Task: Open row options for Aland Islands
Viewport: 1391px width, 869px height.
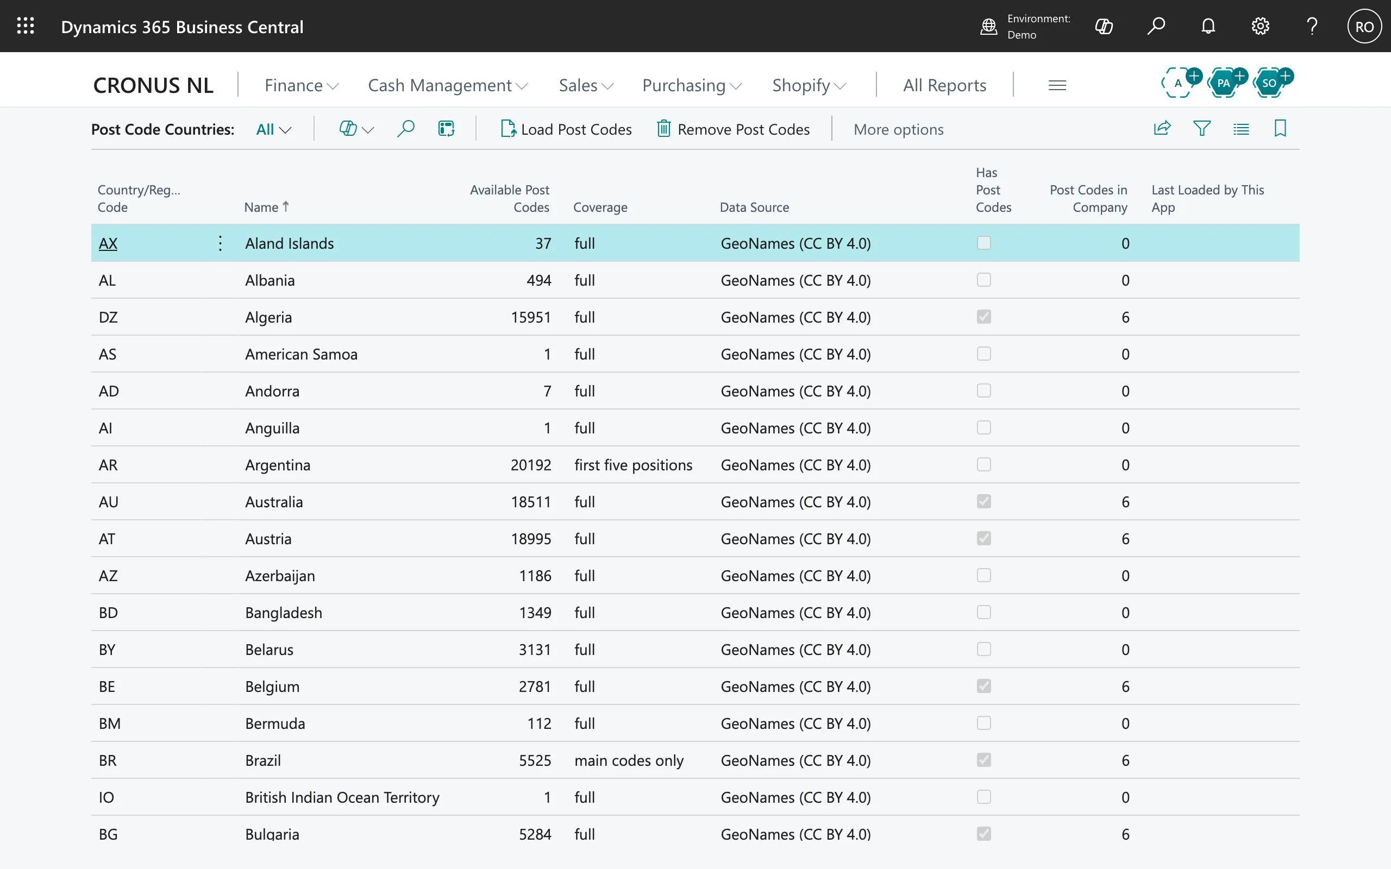Action: 220,243
